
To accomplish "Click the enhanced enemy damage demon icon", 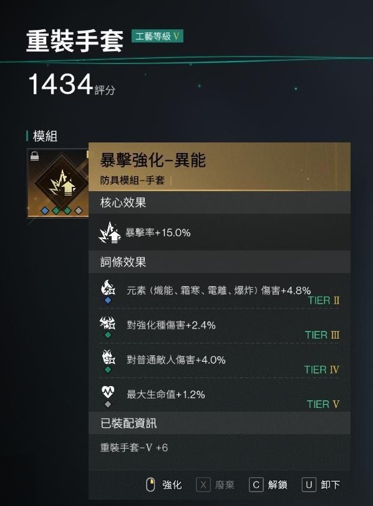I will tap(107, 322).
